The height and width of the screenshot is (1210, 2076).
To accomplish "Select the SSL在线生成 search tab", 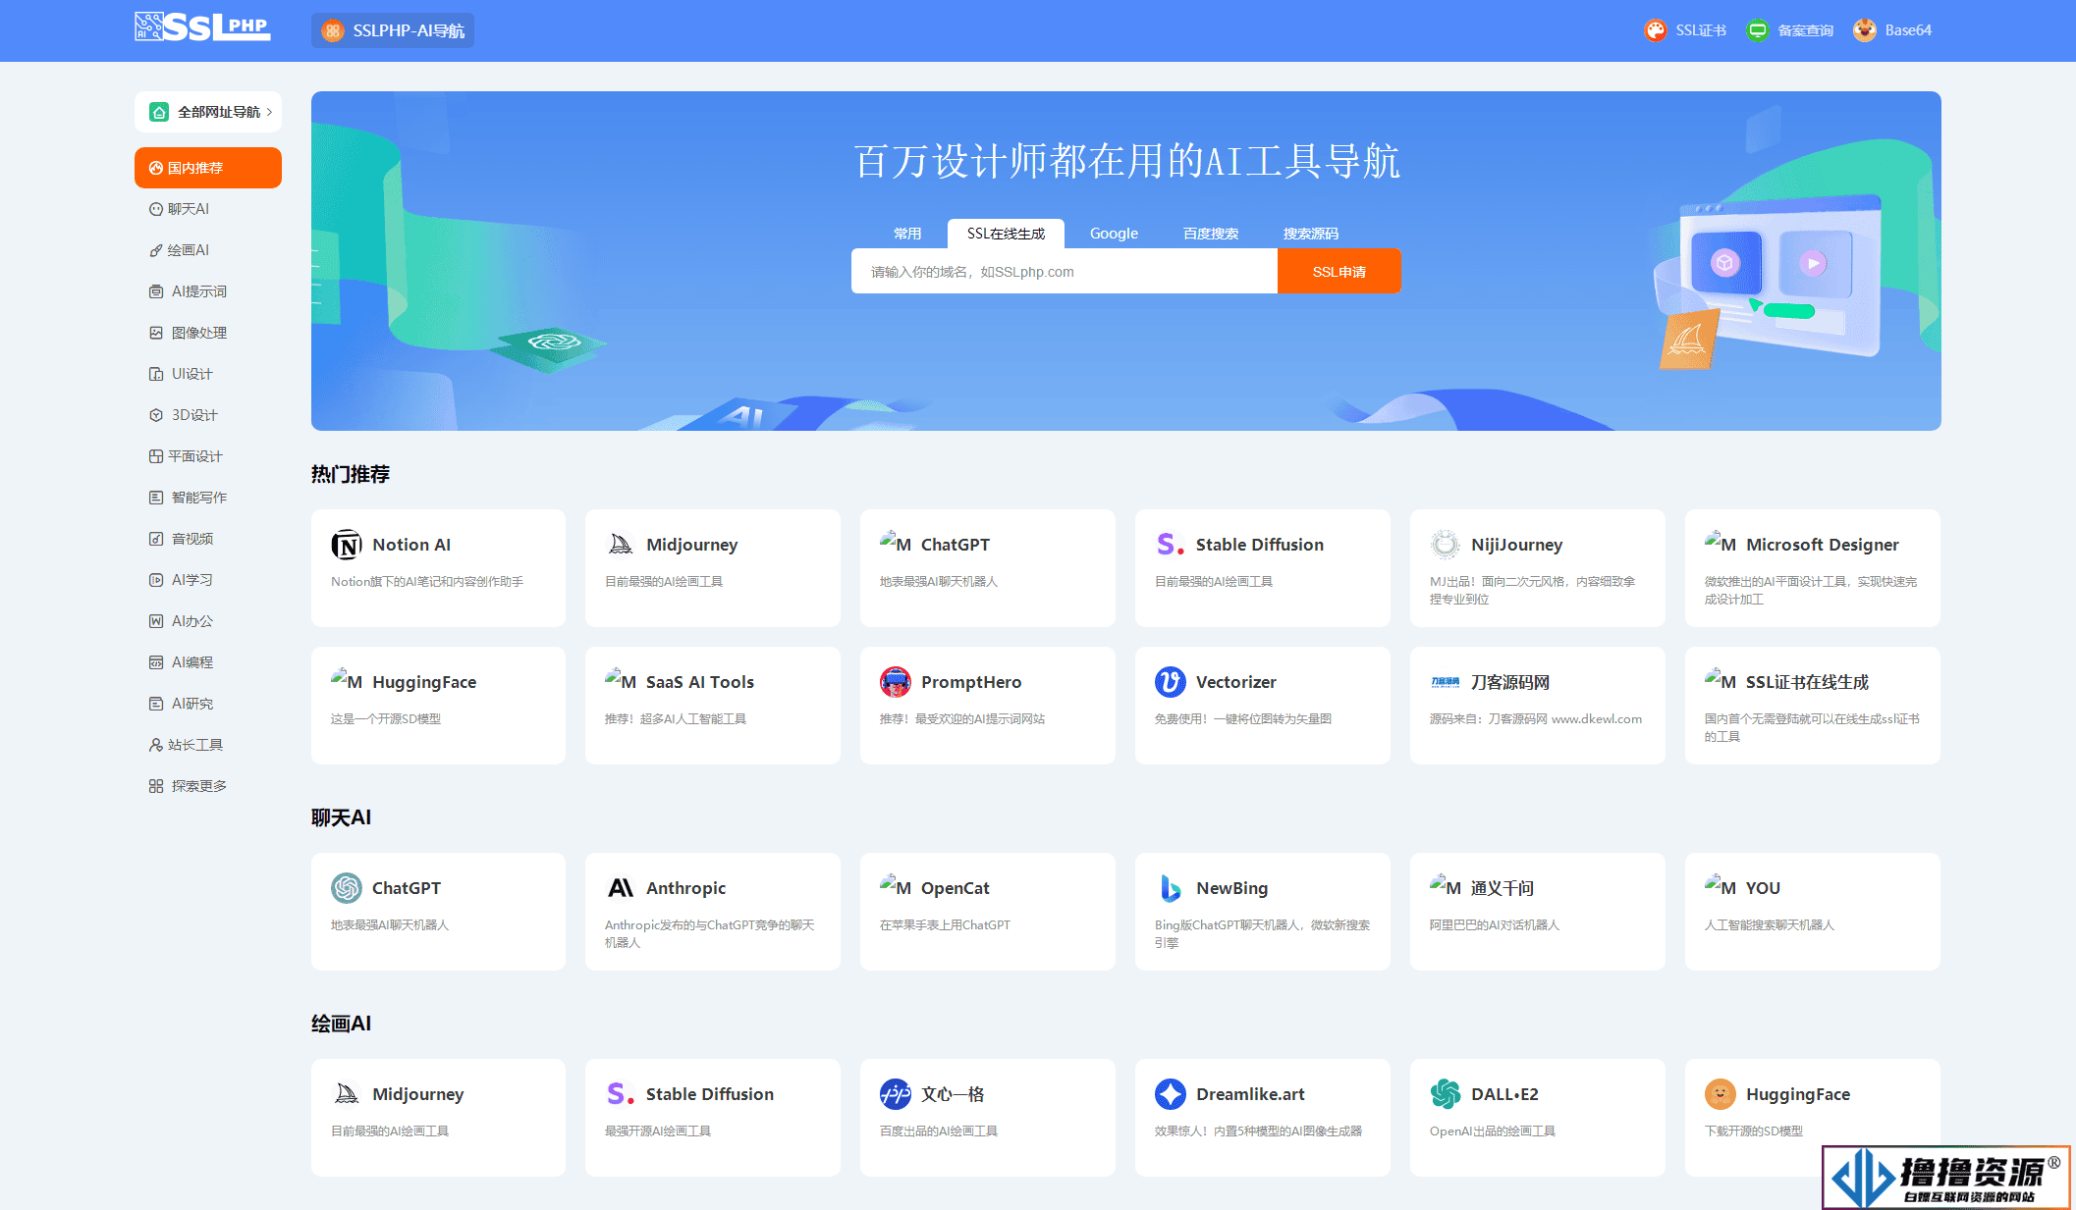I will pyautogui.click(x=1006, y=234).
